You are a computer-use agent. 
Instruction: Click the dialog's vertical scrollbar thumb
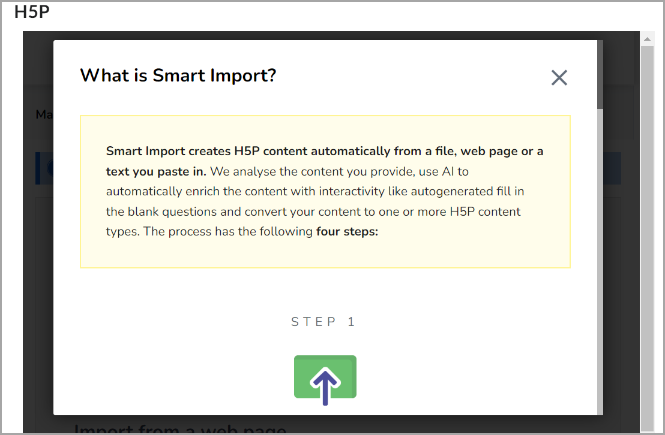[600, 74]
